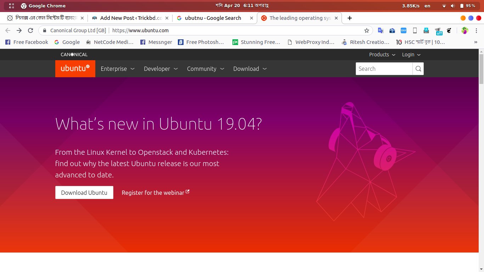The width and height of the screenshot is (484, 272).
Task: Close the 'ubutnu - Google Search' tab
Action: tap(252, 18)
